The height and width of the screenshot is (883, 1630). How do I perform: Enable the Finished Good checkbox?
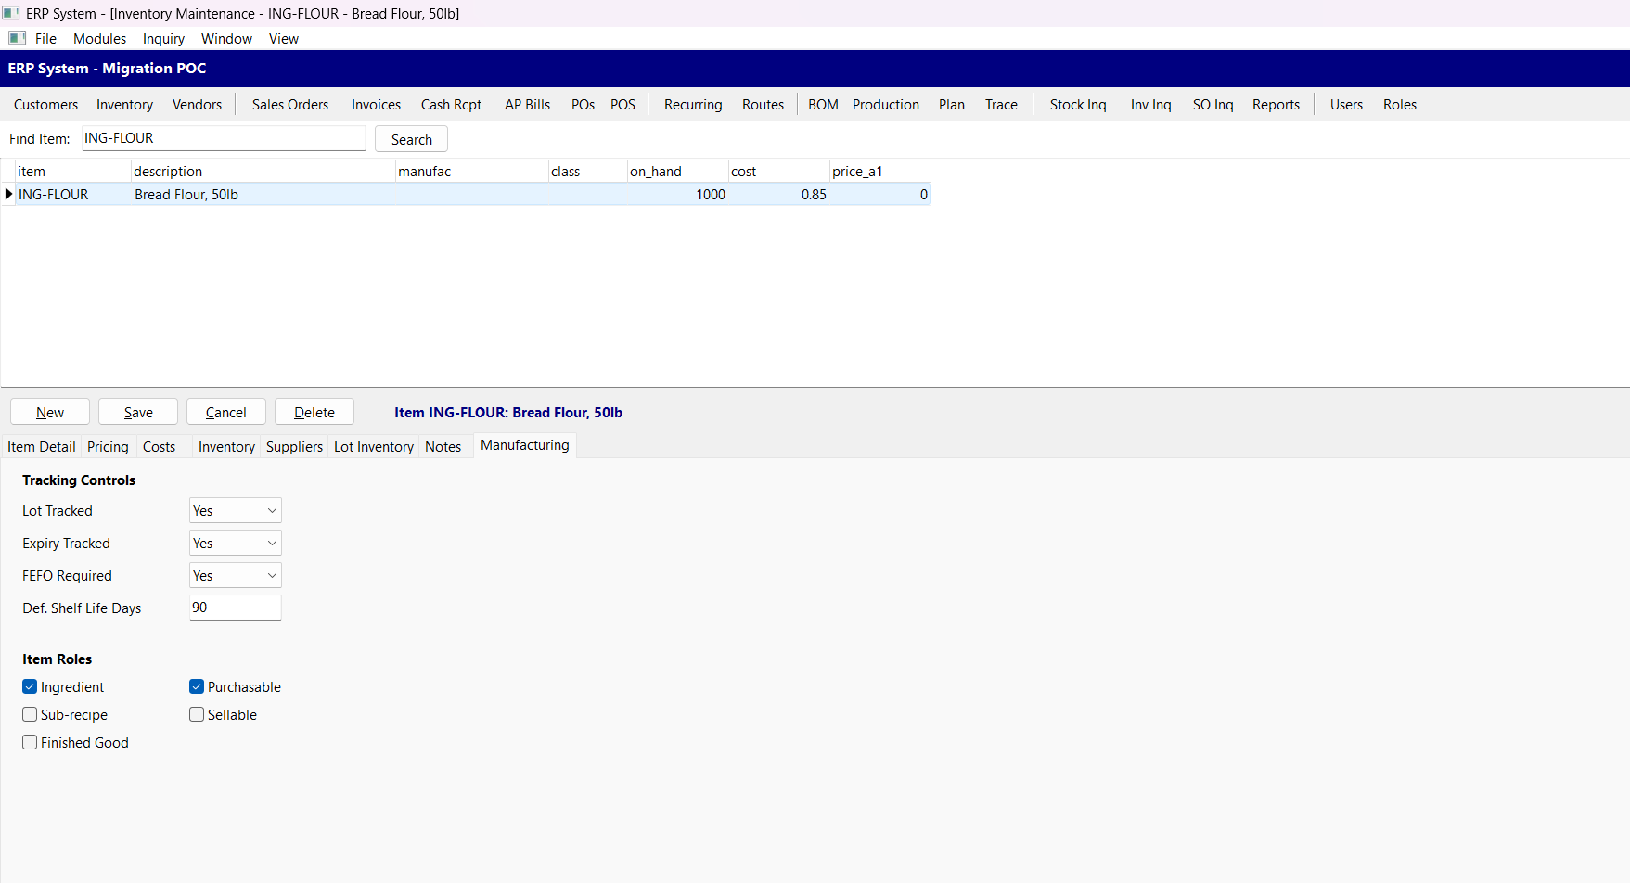click(30, 742)
